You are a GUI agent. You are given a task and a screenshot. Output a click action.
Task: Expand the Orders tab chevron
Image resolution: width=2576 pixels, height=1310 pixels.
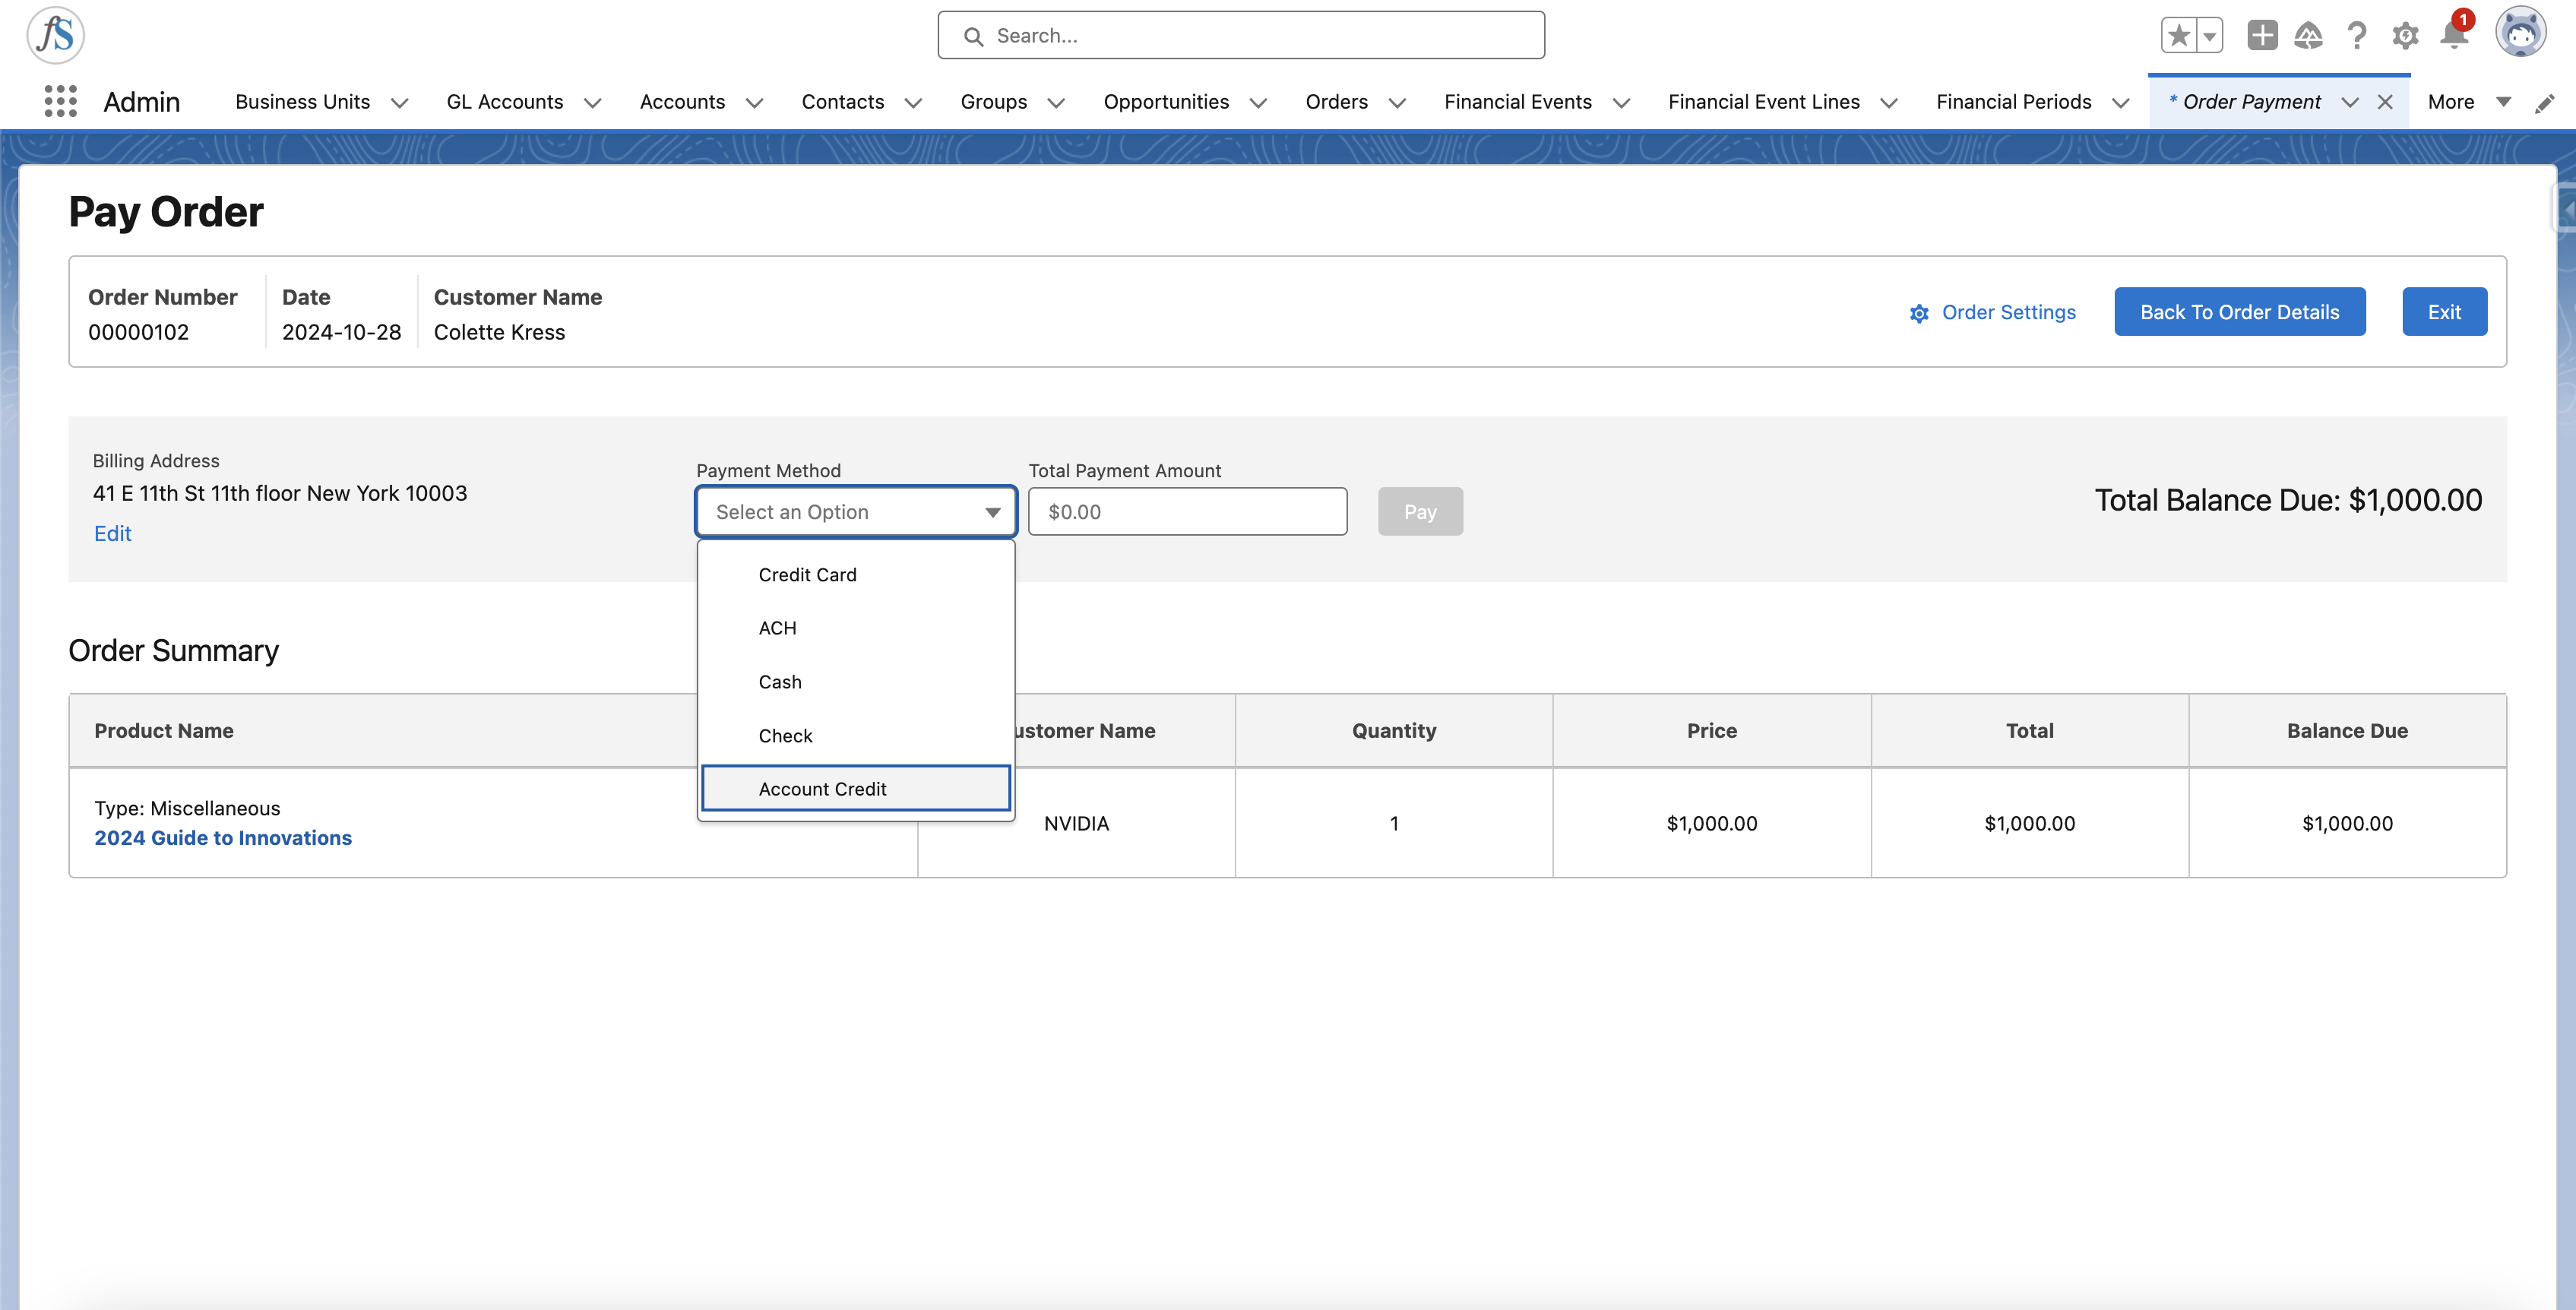point(1397,103)
